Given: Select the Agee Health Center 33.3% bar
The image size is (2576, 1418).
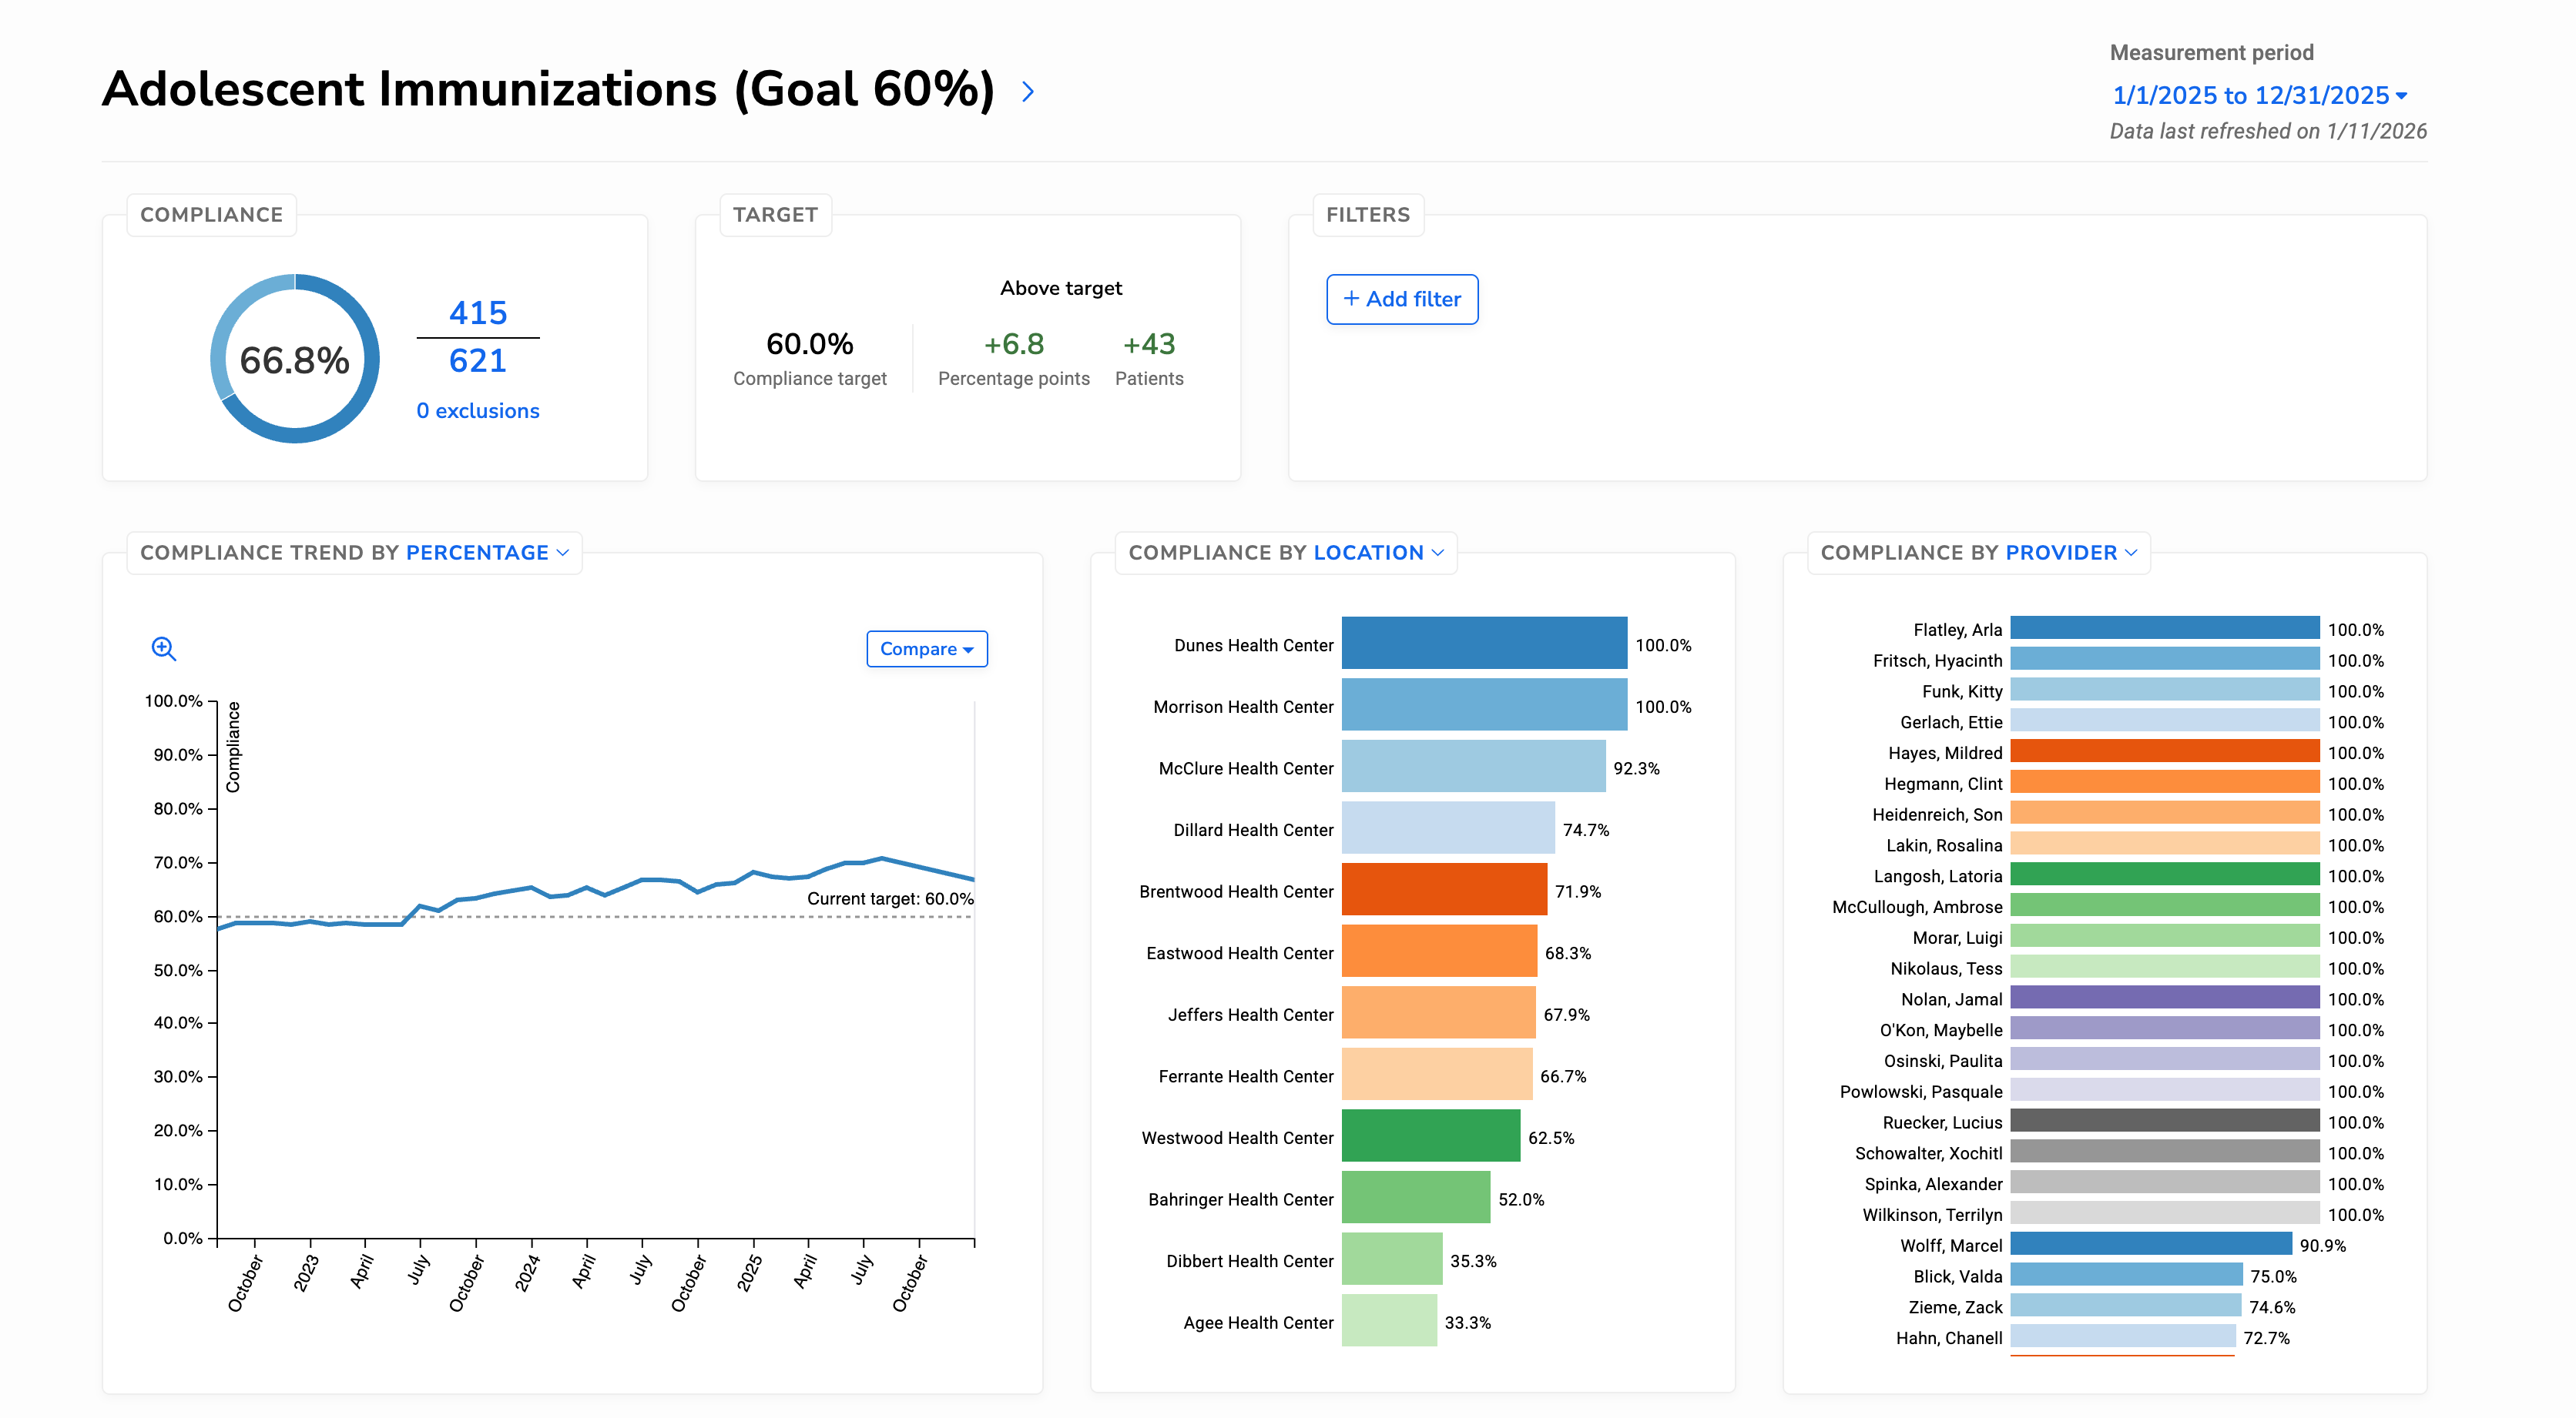Looking at the screenshot, I should [1389, 1321].
